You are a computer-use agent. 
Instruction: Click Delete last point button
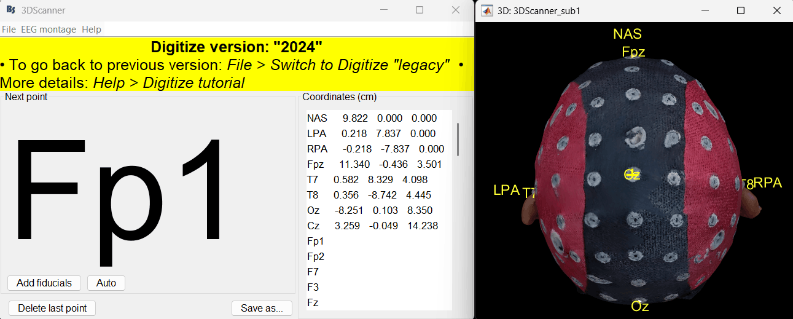(x=52, y=308)
